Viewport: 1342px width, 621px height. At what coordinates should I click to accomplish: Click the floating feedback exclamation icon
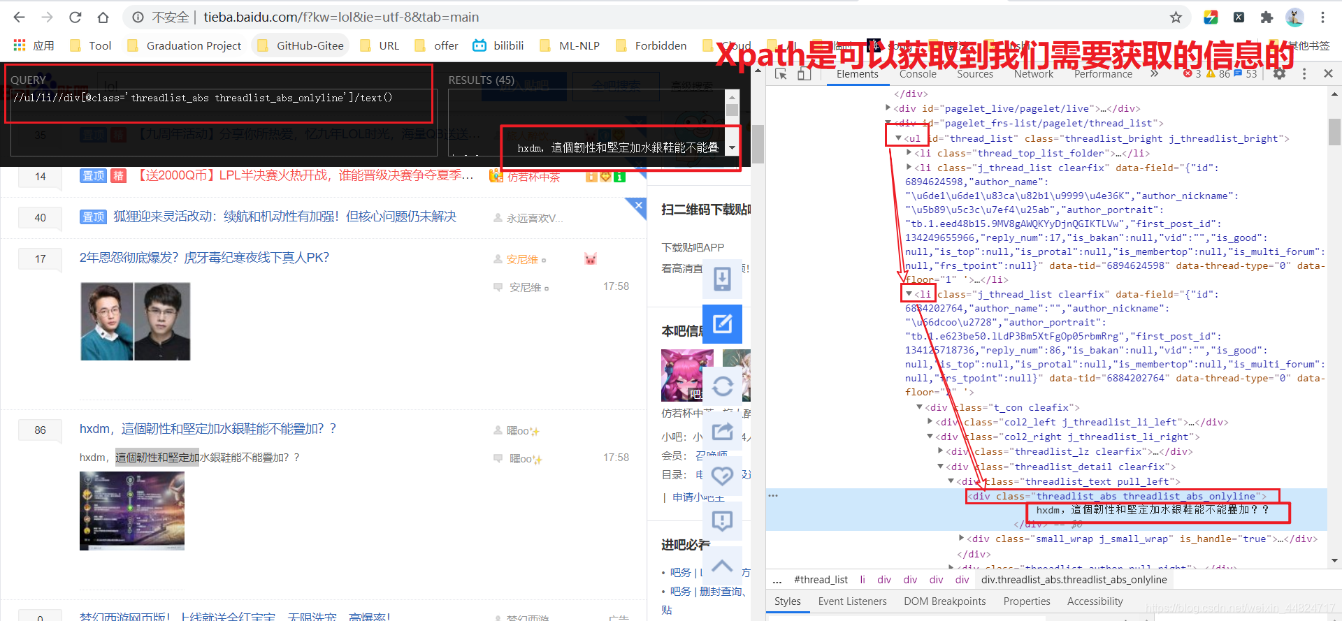point(722,520)
